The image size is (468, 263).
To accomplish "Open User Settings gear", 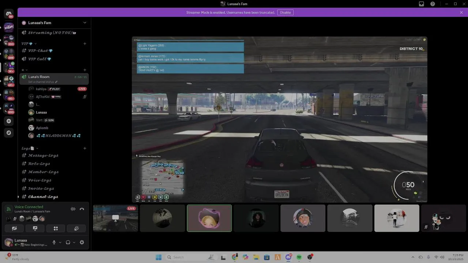I will click(x=82, y=242).
